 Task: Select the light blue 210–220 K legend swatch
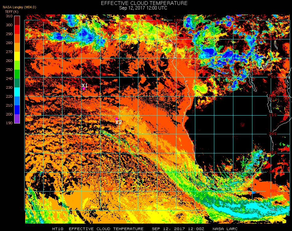tap(17, 101)
